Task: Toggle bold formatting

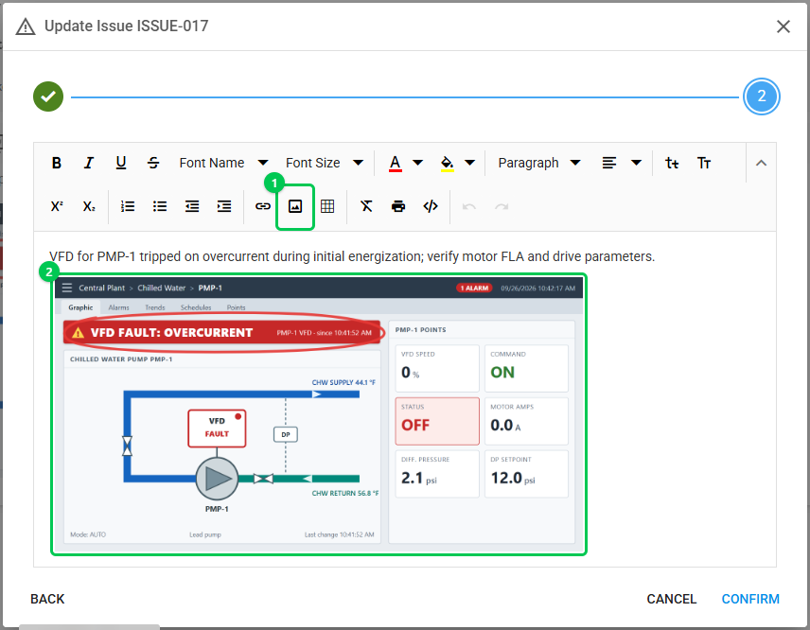Action: (x=57, y=164)
